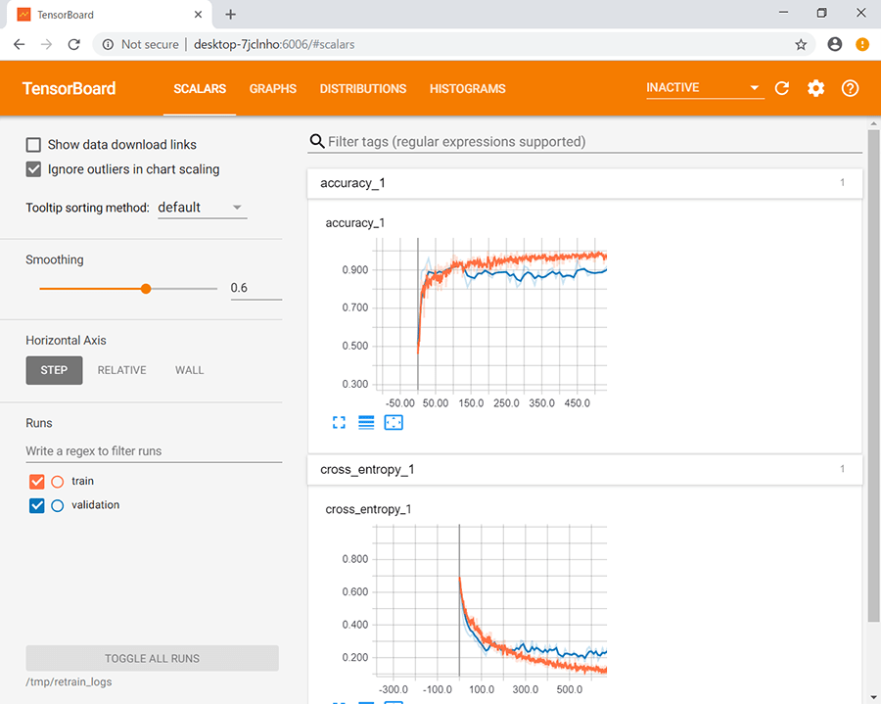Select only the validation run radio

[x=57, y=506]
